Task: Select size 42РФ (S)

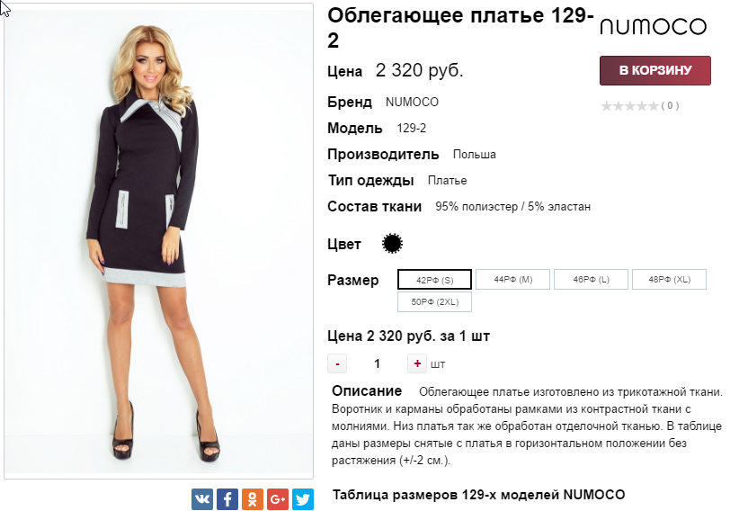Action: click(434, 279)
